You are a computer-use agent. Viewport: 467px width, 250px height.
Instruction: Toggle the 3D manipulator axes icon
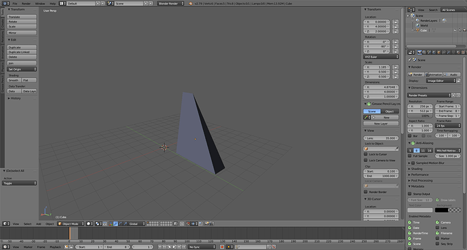click(x=111, y=224)
